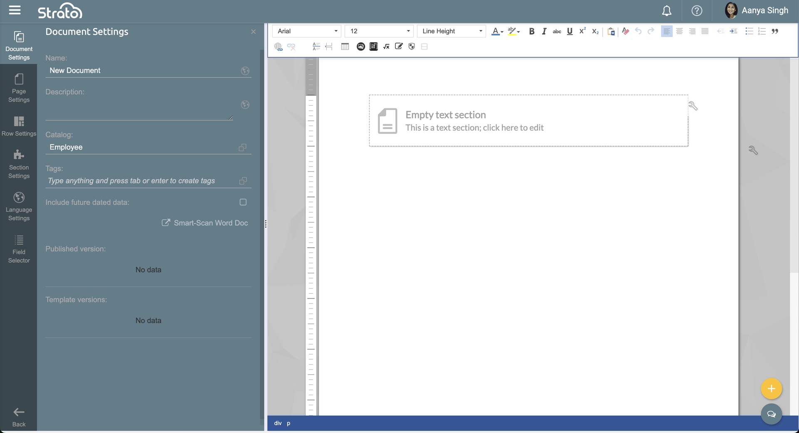Insert a math formula with the square-root icon

click(386, 47)
